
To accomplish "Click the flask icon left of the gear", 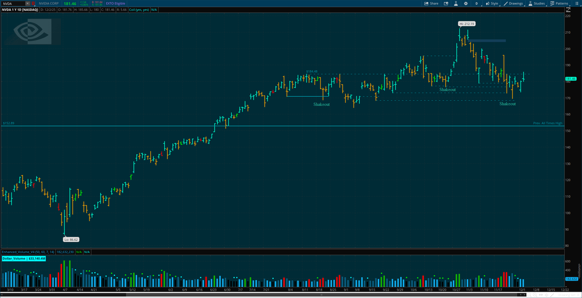I will [456, 3].
